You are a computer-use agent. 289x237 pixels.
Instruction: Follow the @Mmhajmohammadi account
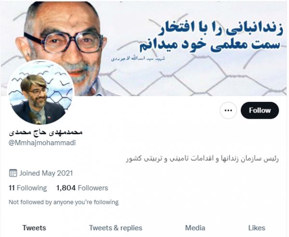click(x=260, y=111)
